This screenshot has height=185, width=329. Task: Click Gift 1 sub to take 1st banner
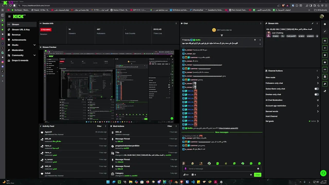coord(222,30)
